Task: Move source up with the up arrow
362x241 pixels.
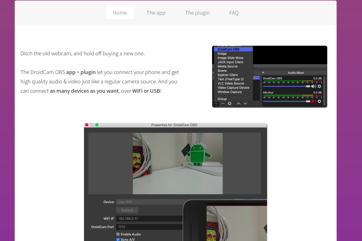Action: coord(238,103)
